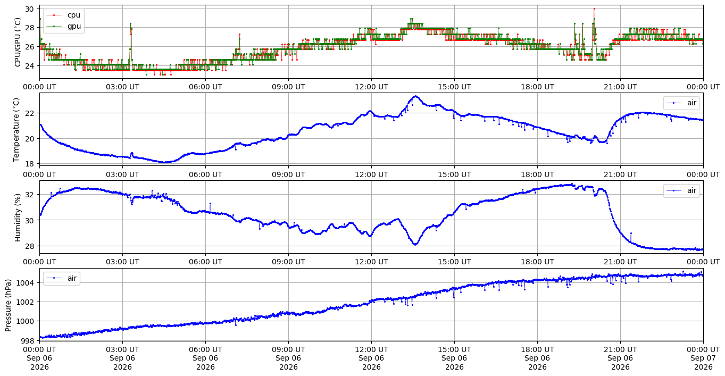Image resolution: width=725 pixels, height=376 pixels.
Task: Click the red cpu legend line marker
Action: (x=54, y=15)
